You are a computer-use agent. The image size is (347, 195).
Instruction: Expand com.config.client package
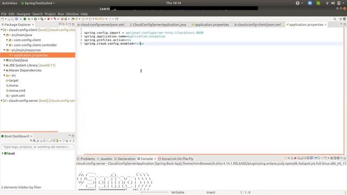(x=7, y=40)
